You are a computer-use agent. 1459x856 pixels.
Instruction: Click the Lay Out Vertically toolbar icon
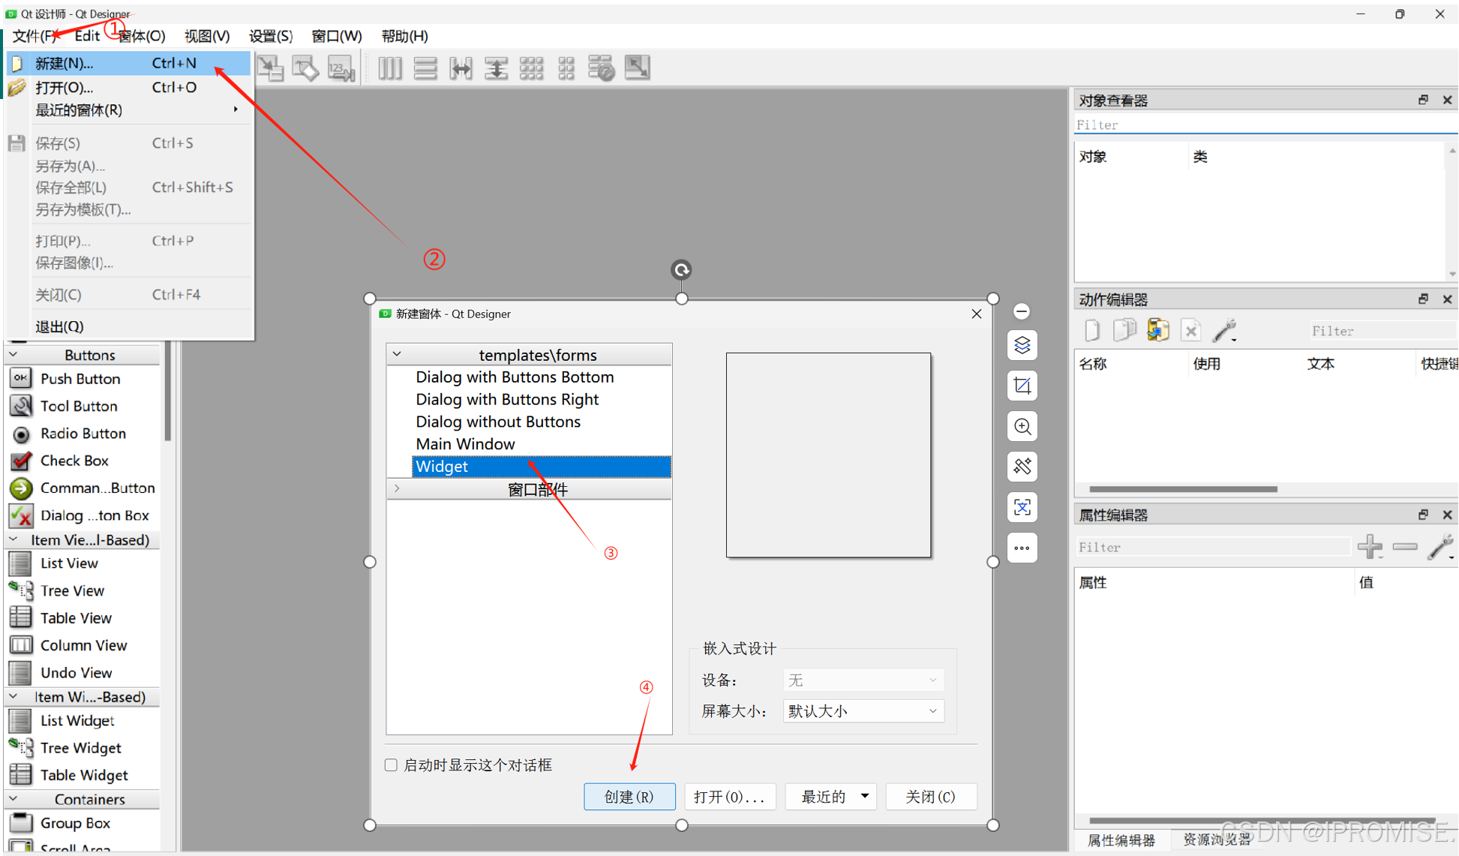pyautogui.click(x=425, y=68)
